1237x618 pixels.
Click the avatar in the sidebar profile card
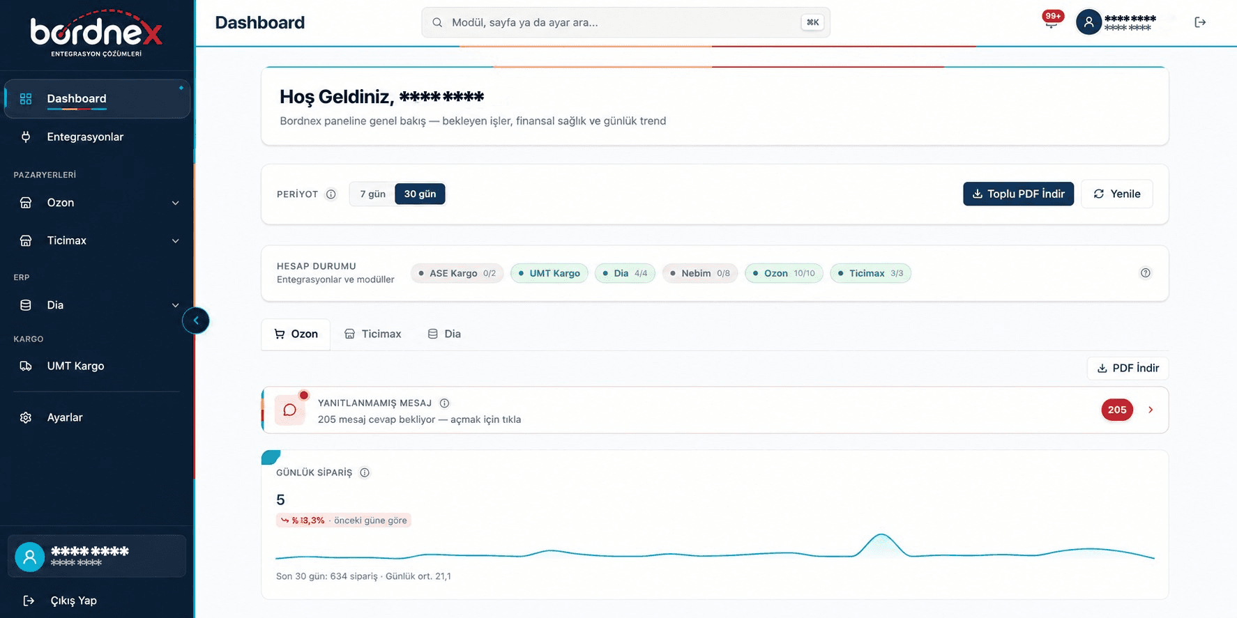tap(30, 557)
